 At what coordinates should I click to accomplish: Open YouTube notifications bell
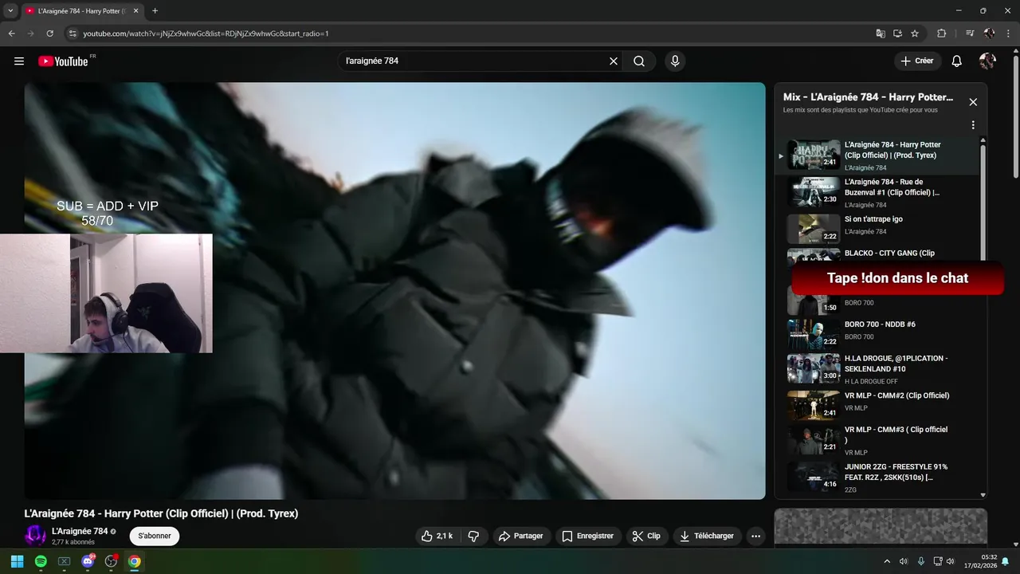[957, 61]
